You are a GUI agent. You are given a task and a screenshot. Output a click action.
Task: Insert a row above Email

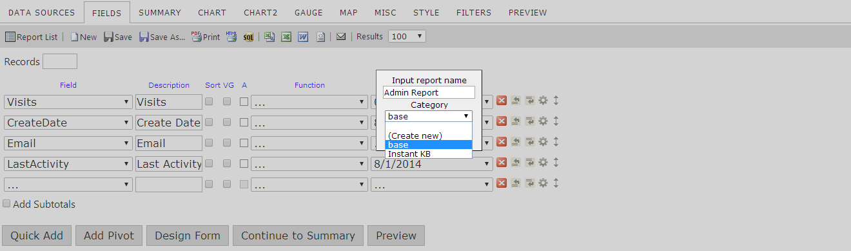[x=516, y=142]
